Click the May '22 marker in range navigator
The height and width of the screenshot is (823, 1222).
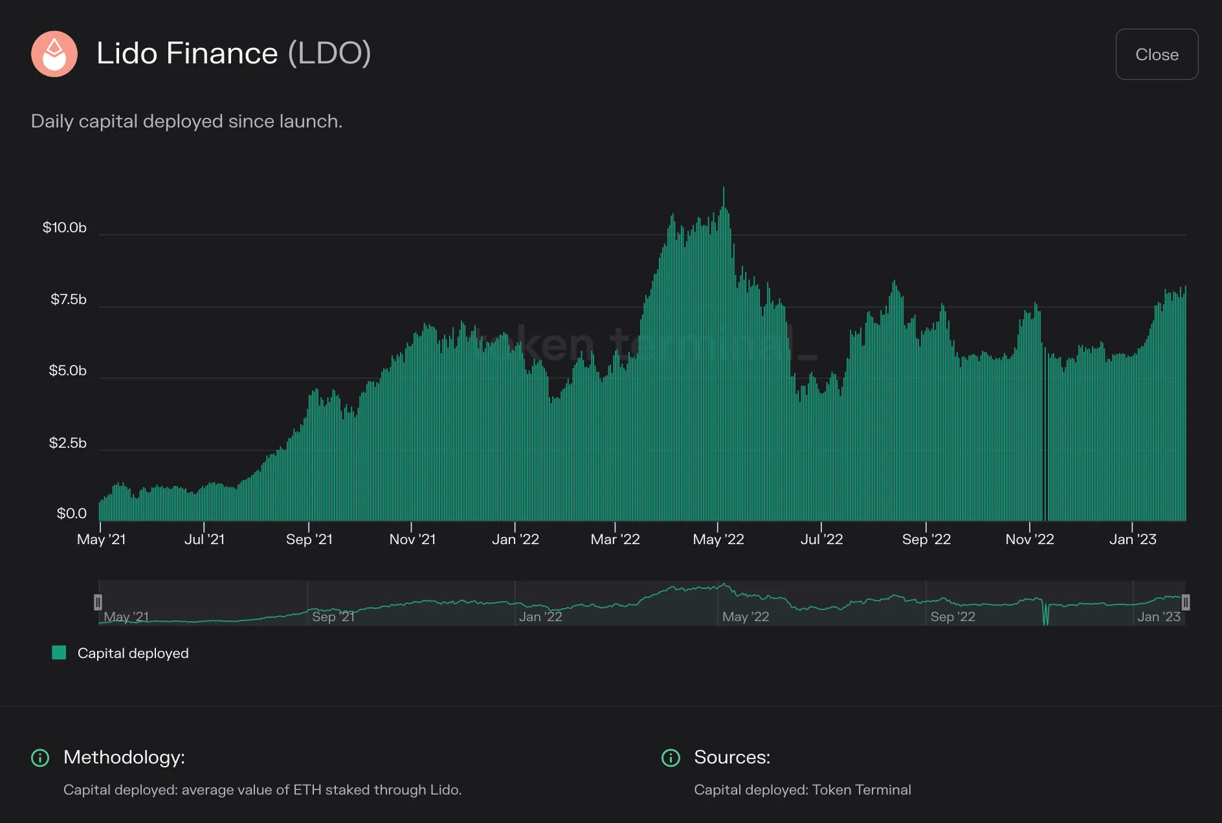[x=746, y=617]
